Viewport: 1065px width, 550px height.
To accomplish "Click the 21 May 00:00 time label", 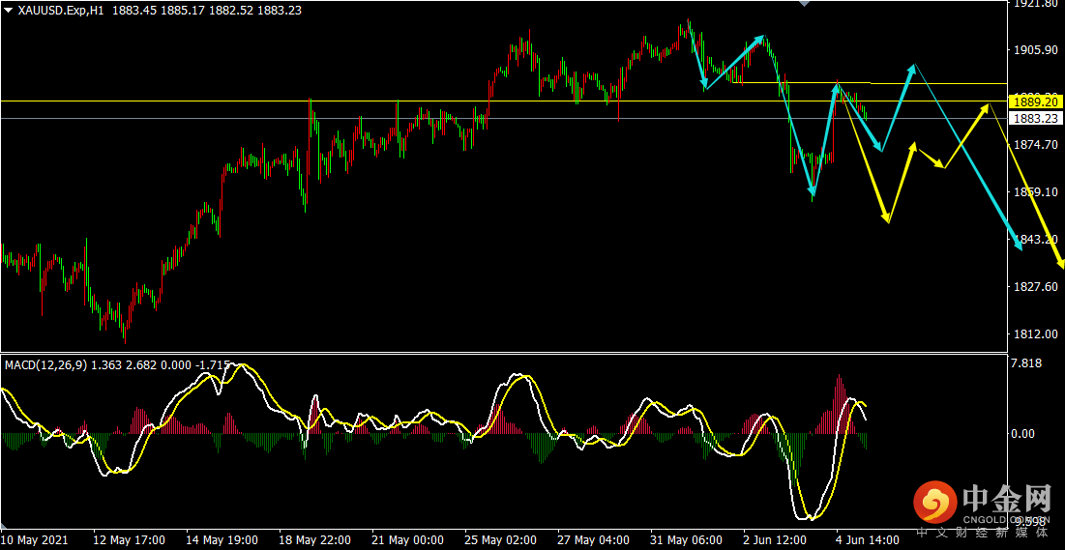I will pyautogui.click(x=407, y=539).
